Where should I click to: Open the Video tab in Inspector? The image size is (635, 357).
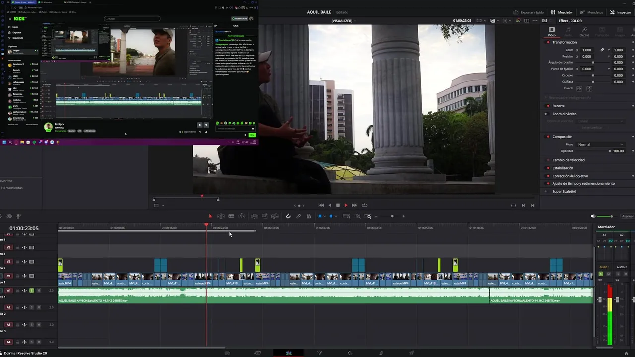coord(552,31)
